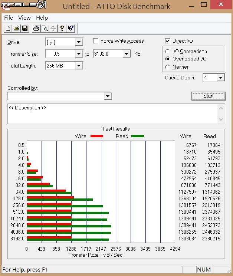Uncheck the Direct I/O checkbox
The height and width of the screenshot is (276, 233).
pyautogui.click(x=167, y=41)
